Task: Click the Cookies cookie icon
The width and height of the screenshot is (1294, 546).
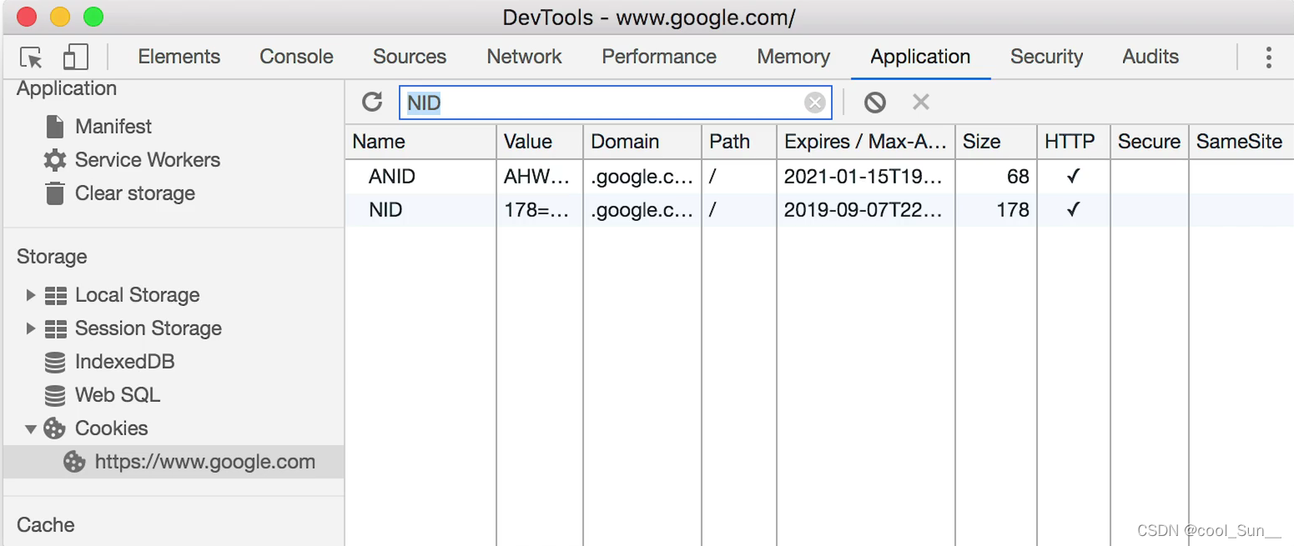Action: click(55, 428)
